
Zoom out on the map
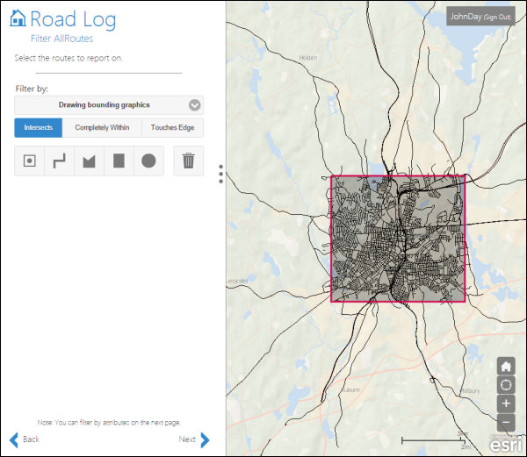507,422
